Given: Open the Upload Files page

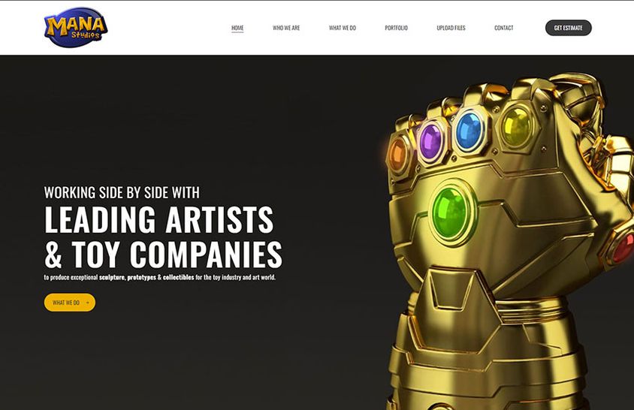Looking at the screenshot, I should (451, 28).
